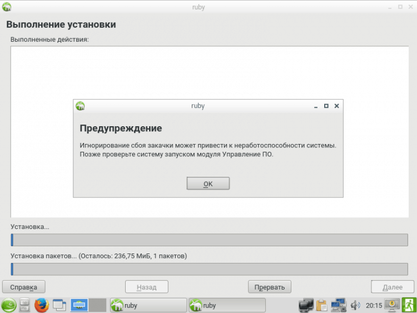
Task: Click the green exit logout icon
Action: [x=409, y=305]
